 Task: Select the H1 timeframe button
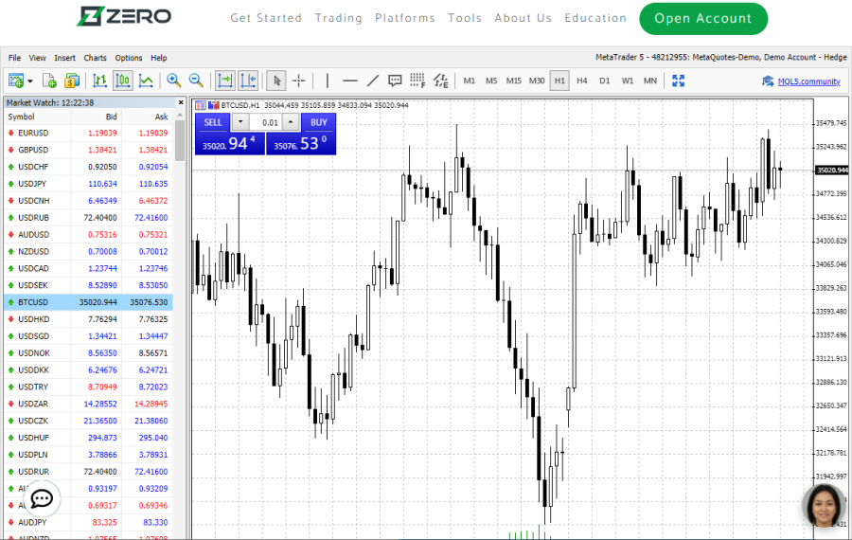(x=559, y=81)
